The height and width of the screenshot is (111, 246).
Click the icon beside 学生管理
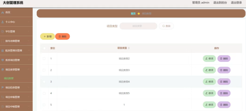(x=3, y=32)
